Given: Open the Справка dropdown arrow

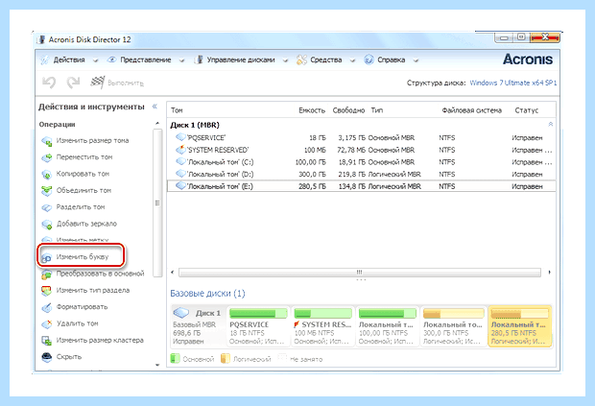Looking at the screenshot, I should pyautogui.click(x=416, y=60).
